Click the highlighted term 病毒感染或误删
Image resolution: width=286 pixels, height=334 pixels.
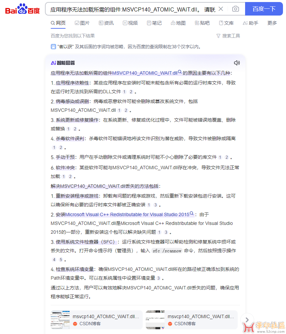72,101
